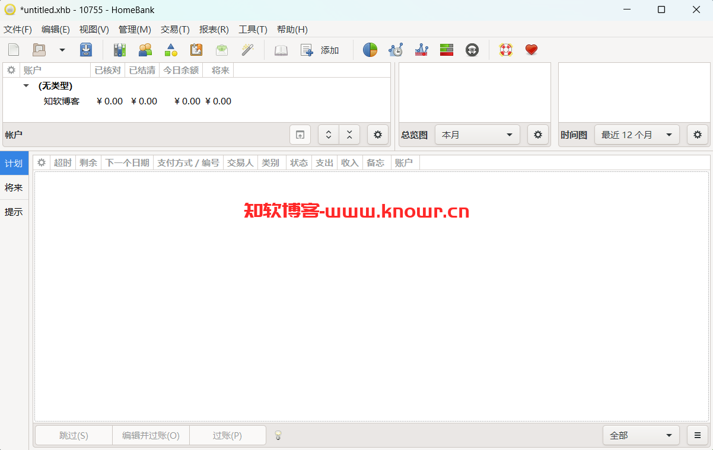The height and width of the screenshot is (450, 713).
Task: Click the 已结清 column header
Action: point(142,70)
